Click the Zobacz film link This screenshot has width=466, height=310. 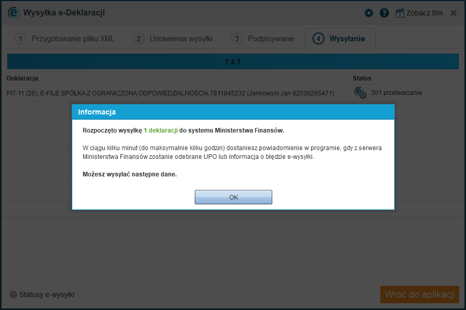[x=424, y=13]
